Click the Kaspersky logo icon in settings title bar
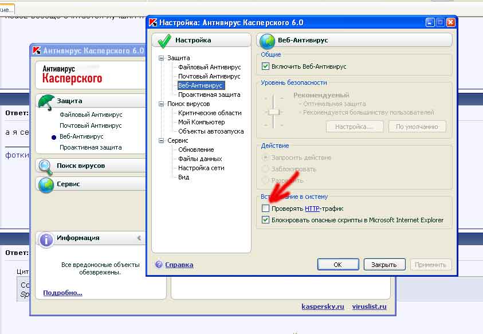 153,22
